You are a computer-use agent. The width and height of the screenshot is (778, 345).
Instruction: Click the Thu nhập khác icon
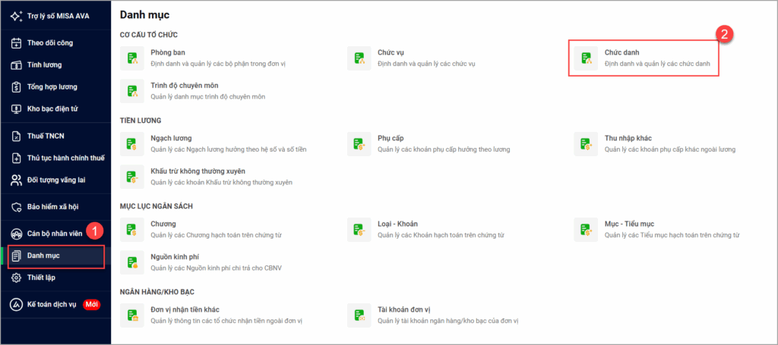point(585,143)
